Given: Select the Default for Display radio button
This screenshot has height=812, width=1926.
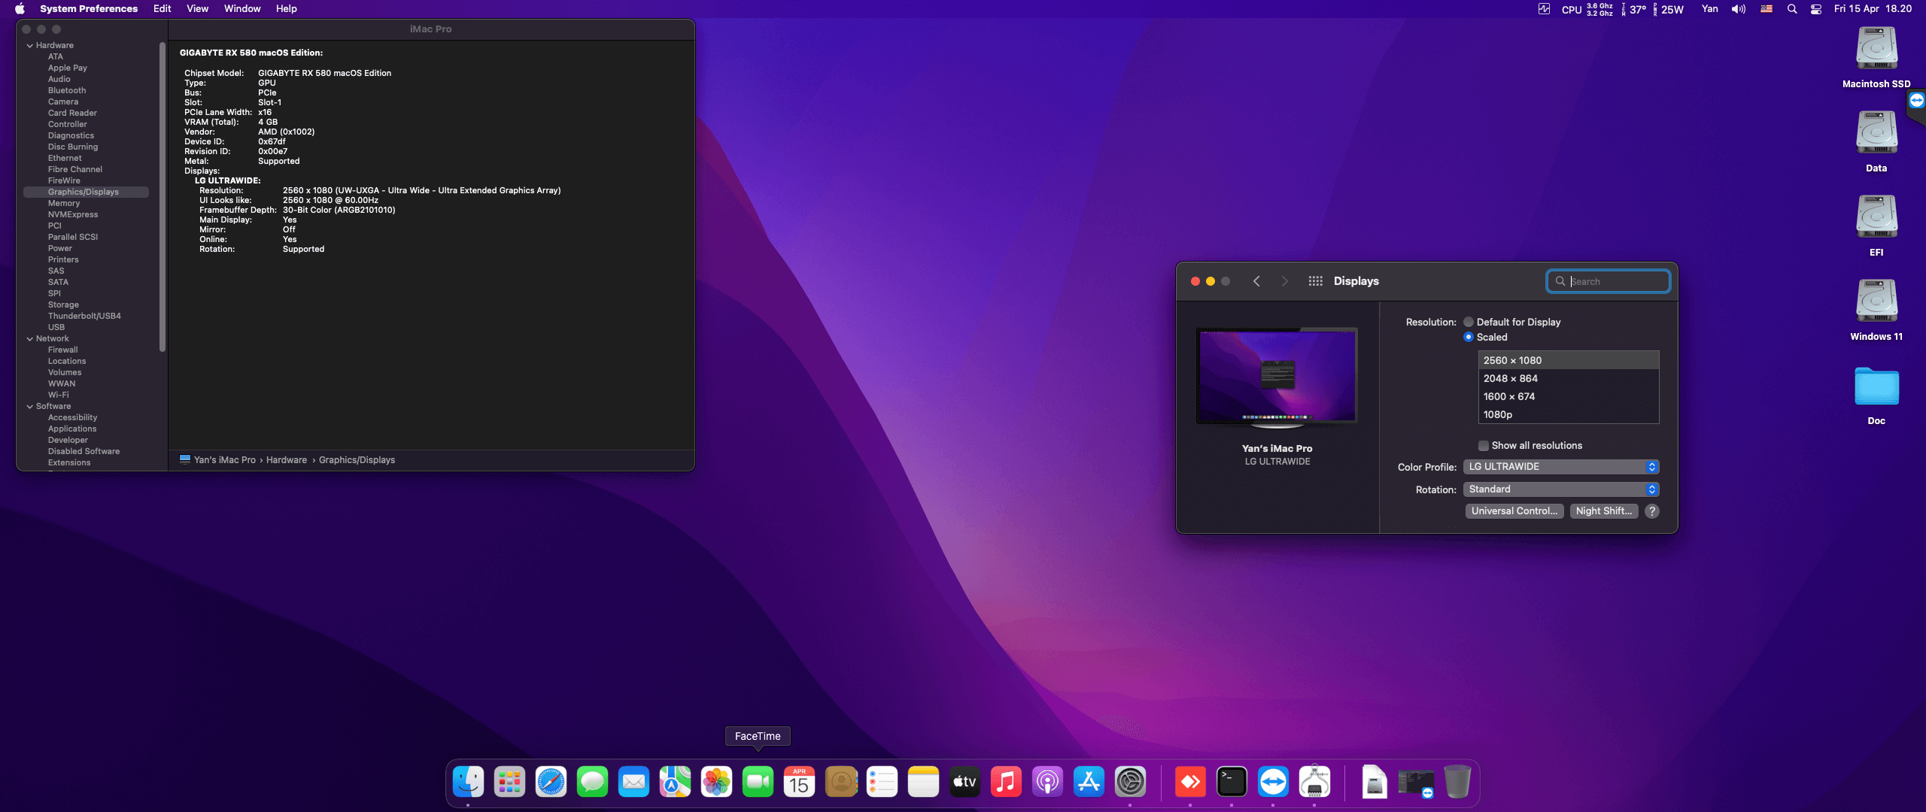Looking at the screenshot, I should (x=1469, y=323).
